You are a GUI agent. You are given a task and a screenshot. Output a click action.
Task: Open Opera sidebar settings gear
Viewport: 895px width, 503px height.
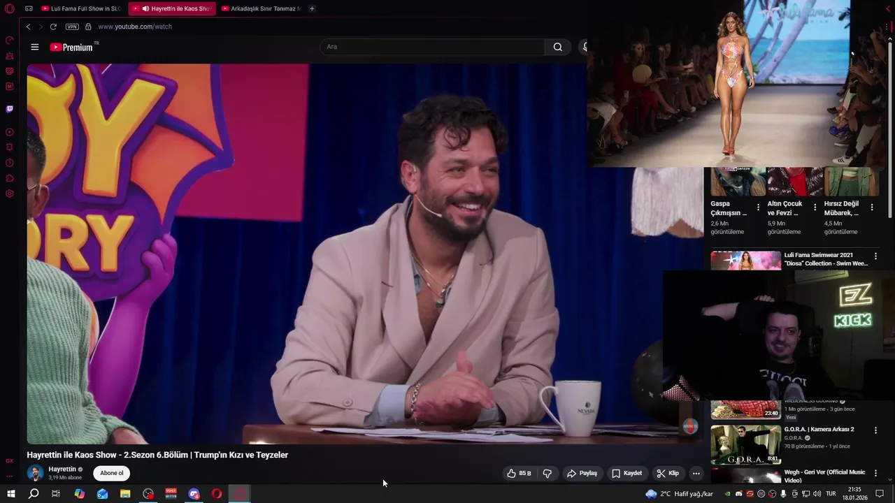pyautogui.click(x=10, y=194)
